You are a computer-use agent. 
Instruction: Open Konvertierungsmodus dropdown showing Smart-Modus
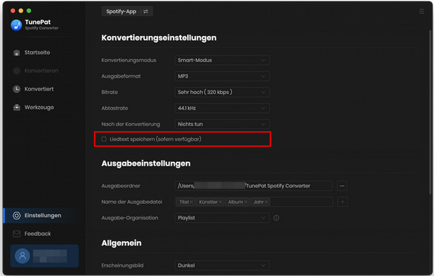pos(222,60)
